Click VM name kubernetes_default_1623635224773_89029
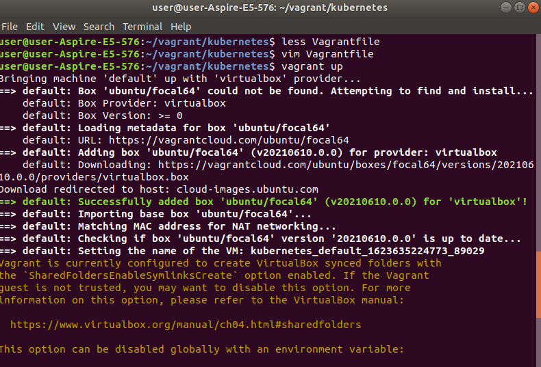The width and height of the screenshot is (541, 367). [x=368, y=251]
